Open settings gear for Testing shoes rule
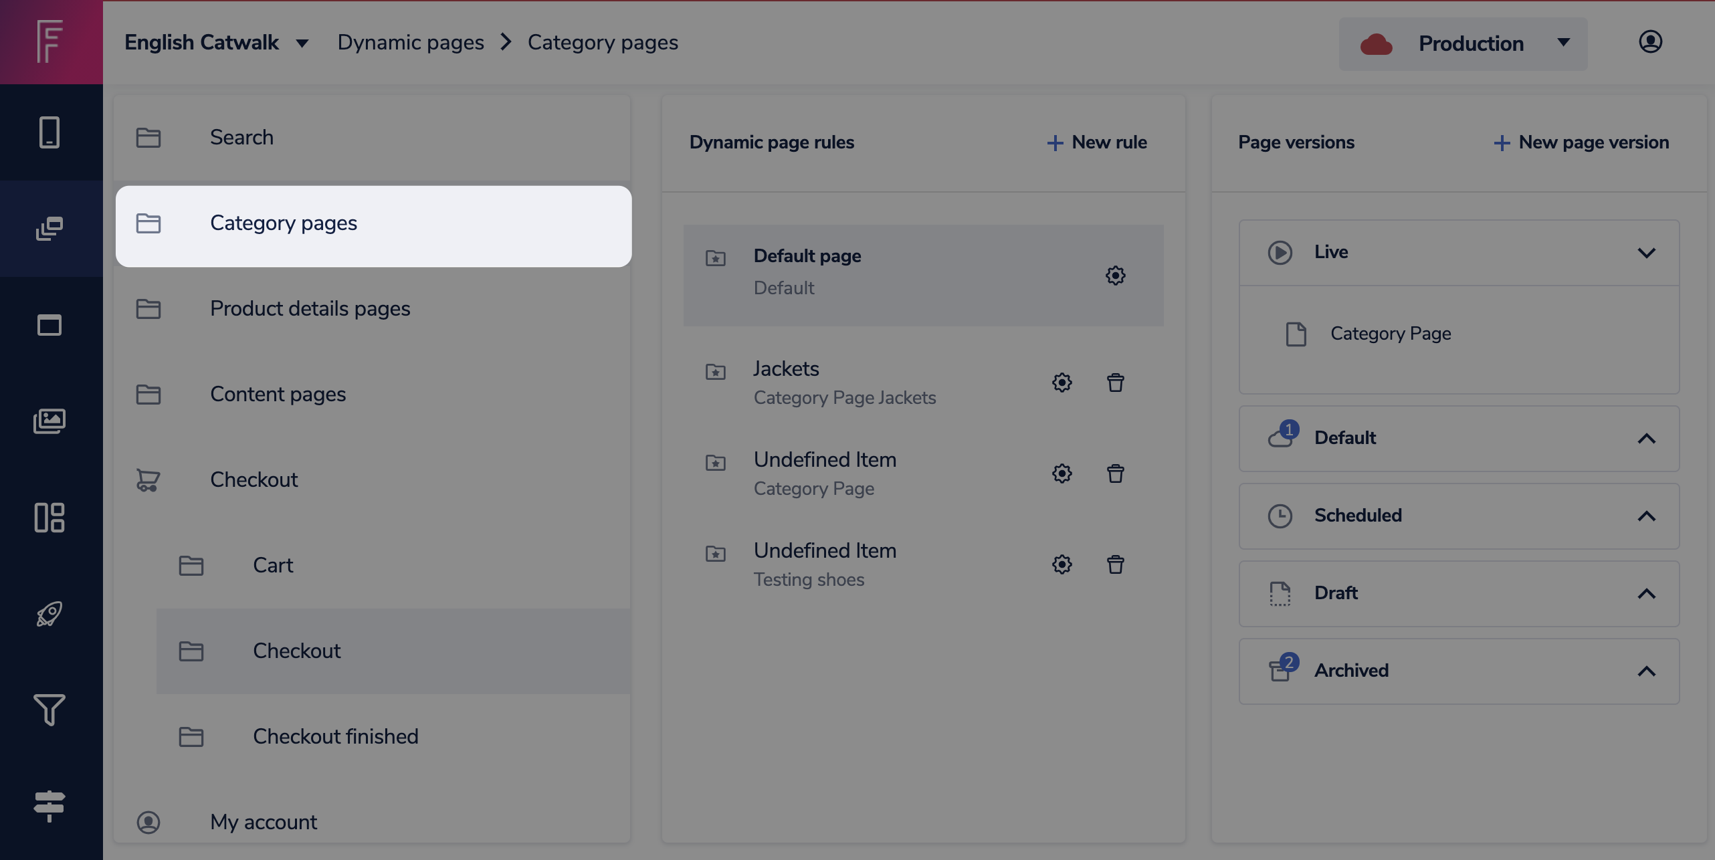 [x=1062, y=564]
